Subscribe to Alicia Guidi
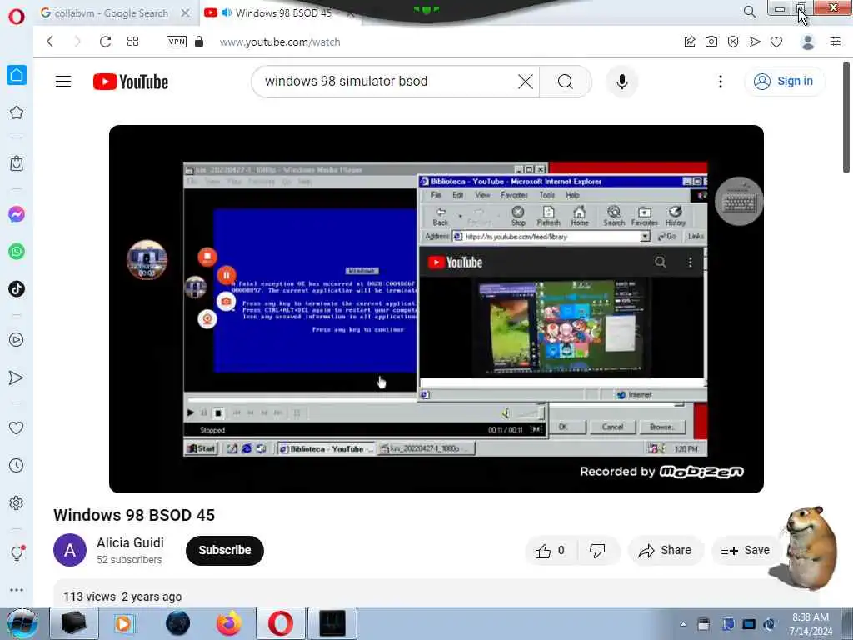Image resolution: width=853 pixels, height=640 pixels. (225, 550)
